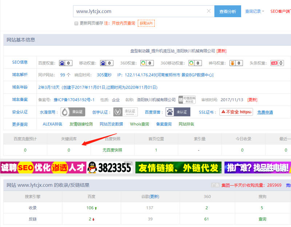Click the Baidu 反链 value 2
Viewport: 291px width, 227px height.
90,219
